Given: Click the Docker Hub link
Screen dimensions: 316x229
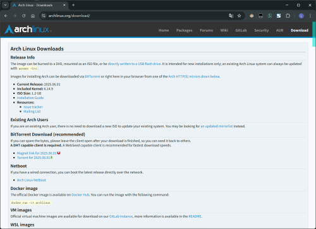Looking at the screenshot, I should (80, 195).
